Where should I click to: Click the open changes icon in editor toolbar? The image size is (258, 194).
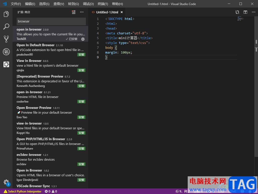(x=237, y=12)
